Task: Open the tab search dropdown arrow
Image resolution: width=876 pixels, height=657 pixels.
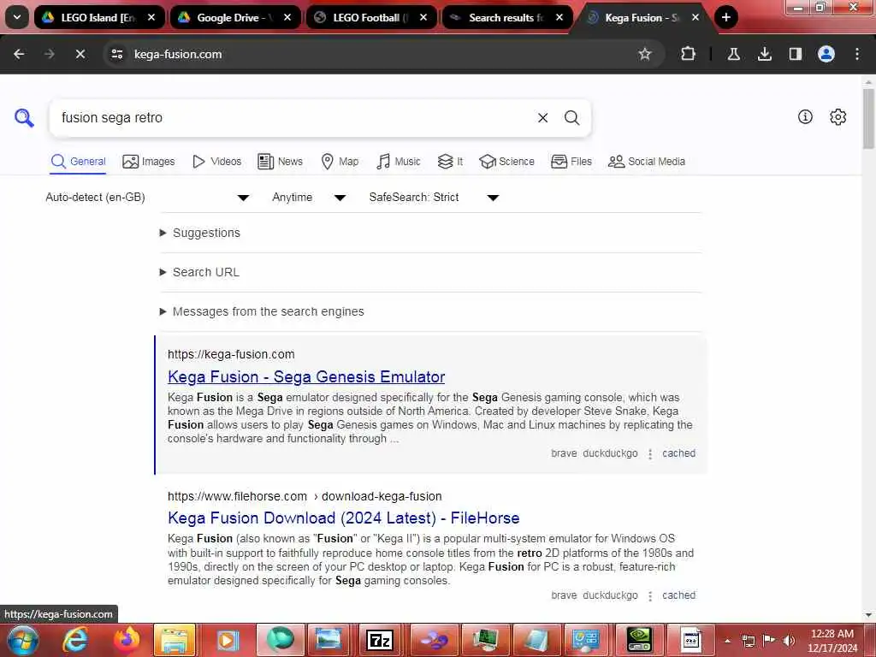Action: pyautogui.click(x=17, y=17)
